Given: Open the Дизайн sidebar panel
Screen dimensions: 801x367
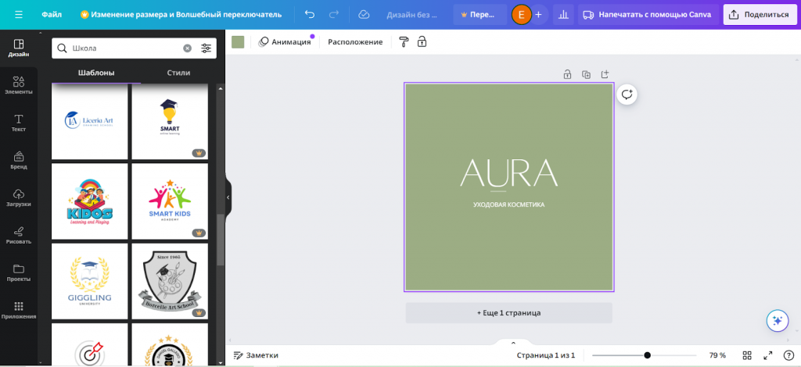Looking at the screenshot, I should click(x=19, y=48).
